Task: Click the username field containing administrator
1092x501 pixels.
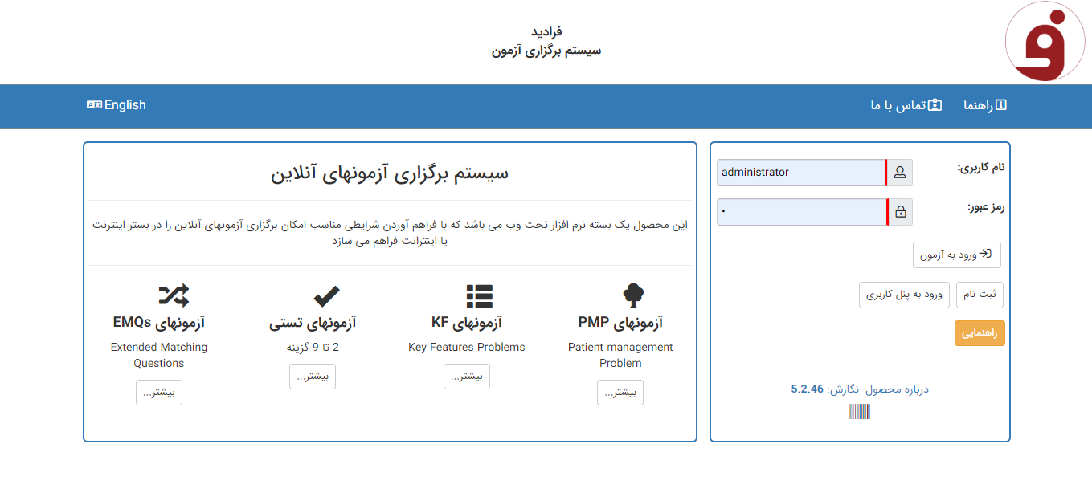Action: (x=800, y=173)
